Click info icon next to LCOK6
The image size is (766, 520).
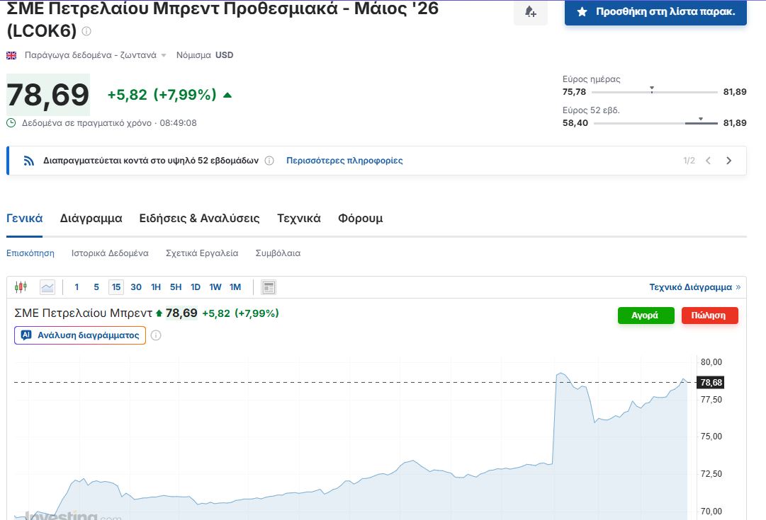[86, 32]
